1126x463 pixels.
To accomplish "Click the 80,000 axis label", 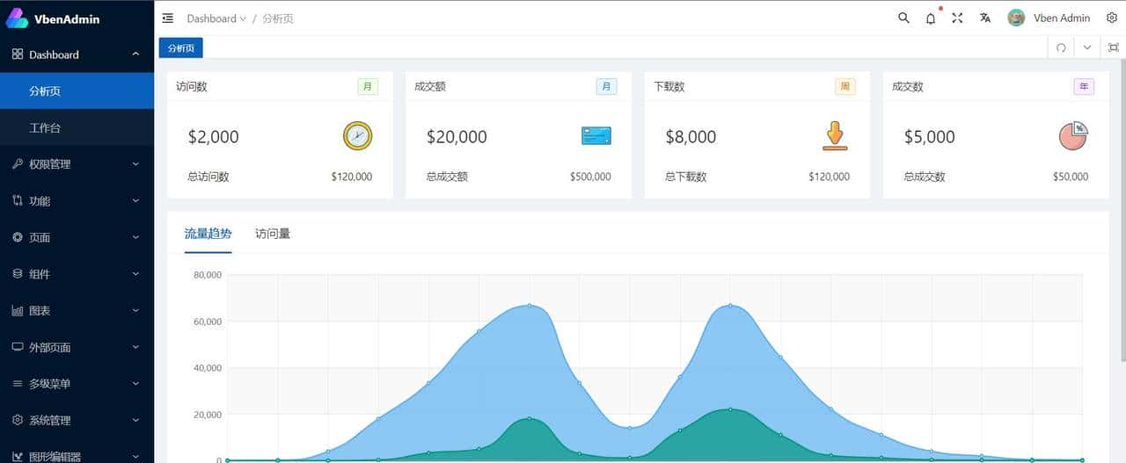I will pos(208,275).
